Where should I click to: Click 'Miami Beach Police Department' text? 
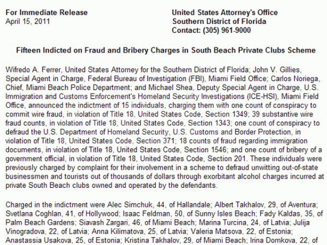click(78, 88)
